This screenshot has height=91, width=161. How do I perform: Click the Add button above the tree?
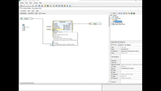114,13
